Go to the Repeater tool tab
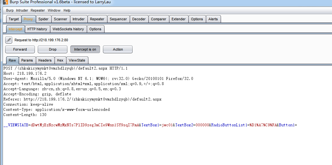Viewport: 332px width, 165px height. 97,19
